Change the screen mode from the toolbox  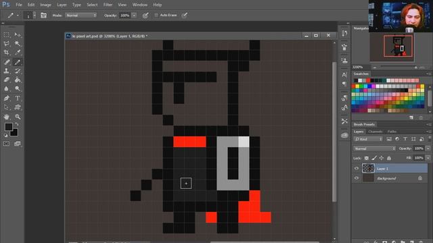tap(18, 144)
